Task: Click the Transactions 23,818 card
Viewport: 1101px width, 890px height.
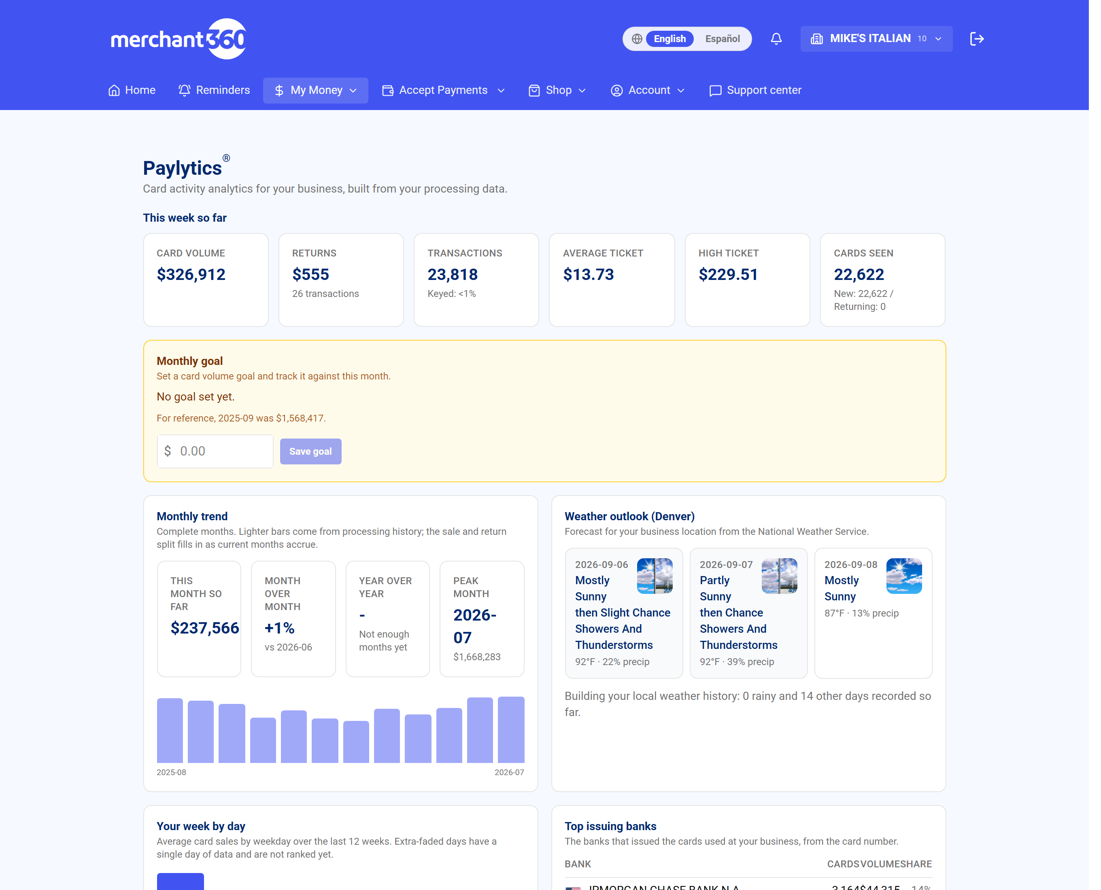Action: click(x=476, y=280)
